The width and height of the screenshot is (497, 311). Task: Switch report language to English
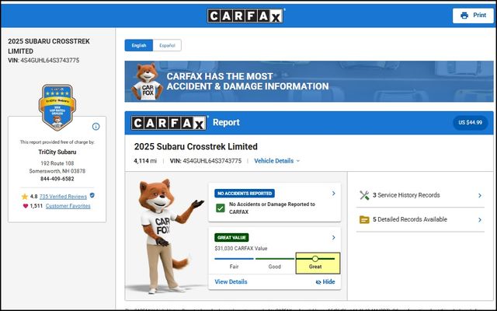pos(139,45)
